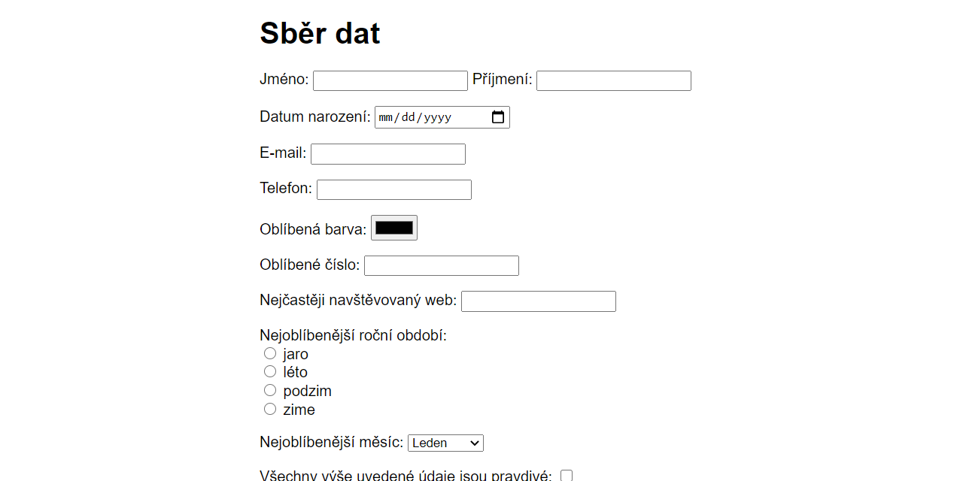Image resolution: width=963 pixels, height=481 pixels.
Task: Select the Telefon input field
Action: (393, 189)
